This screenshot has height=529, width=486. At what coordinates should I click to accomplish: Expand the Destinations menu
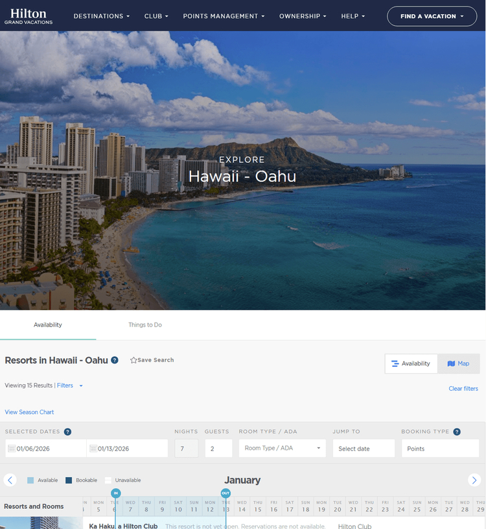pos(101,16)
